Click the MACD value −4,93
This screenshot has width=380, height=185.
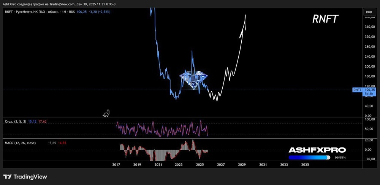pyautogui.click(x=62, y=143)
